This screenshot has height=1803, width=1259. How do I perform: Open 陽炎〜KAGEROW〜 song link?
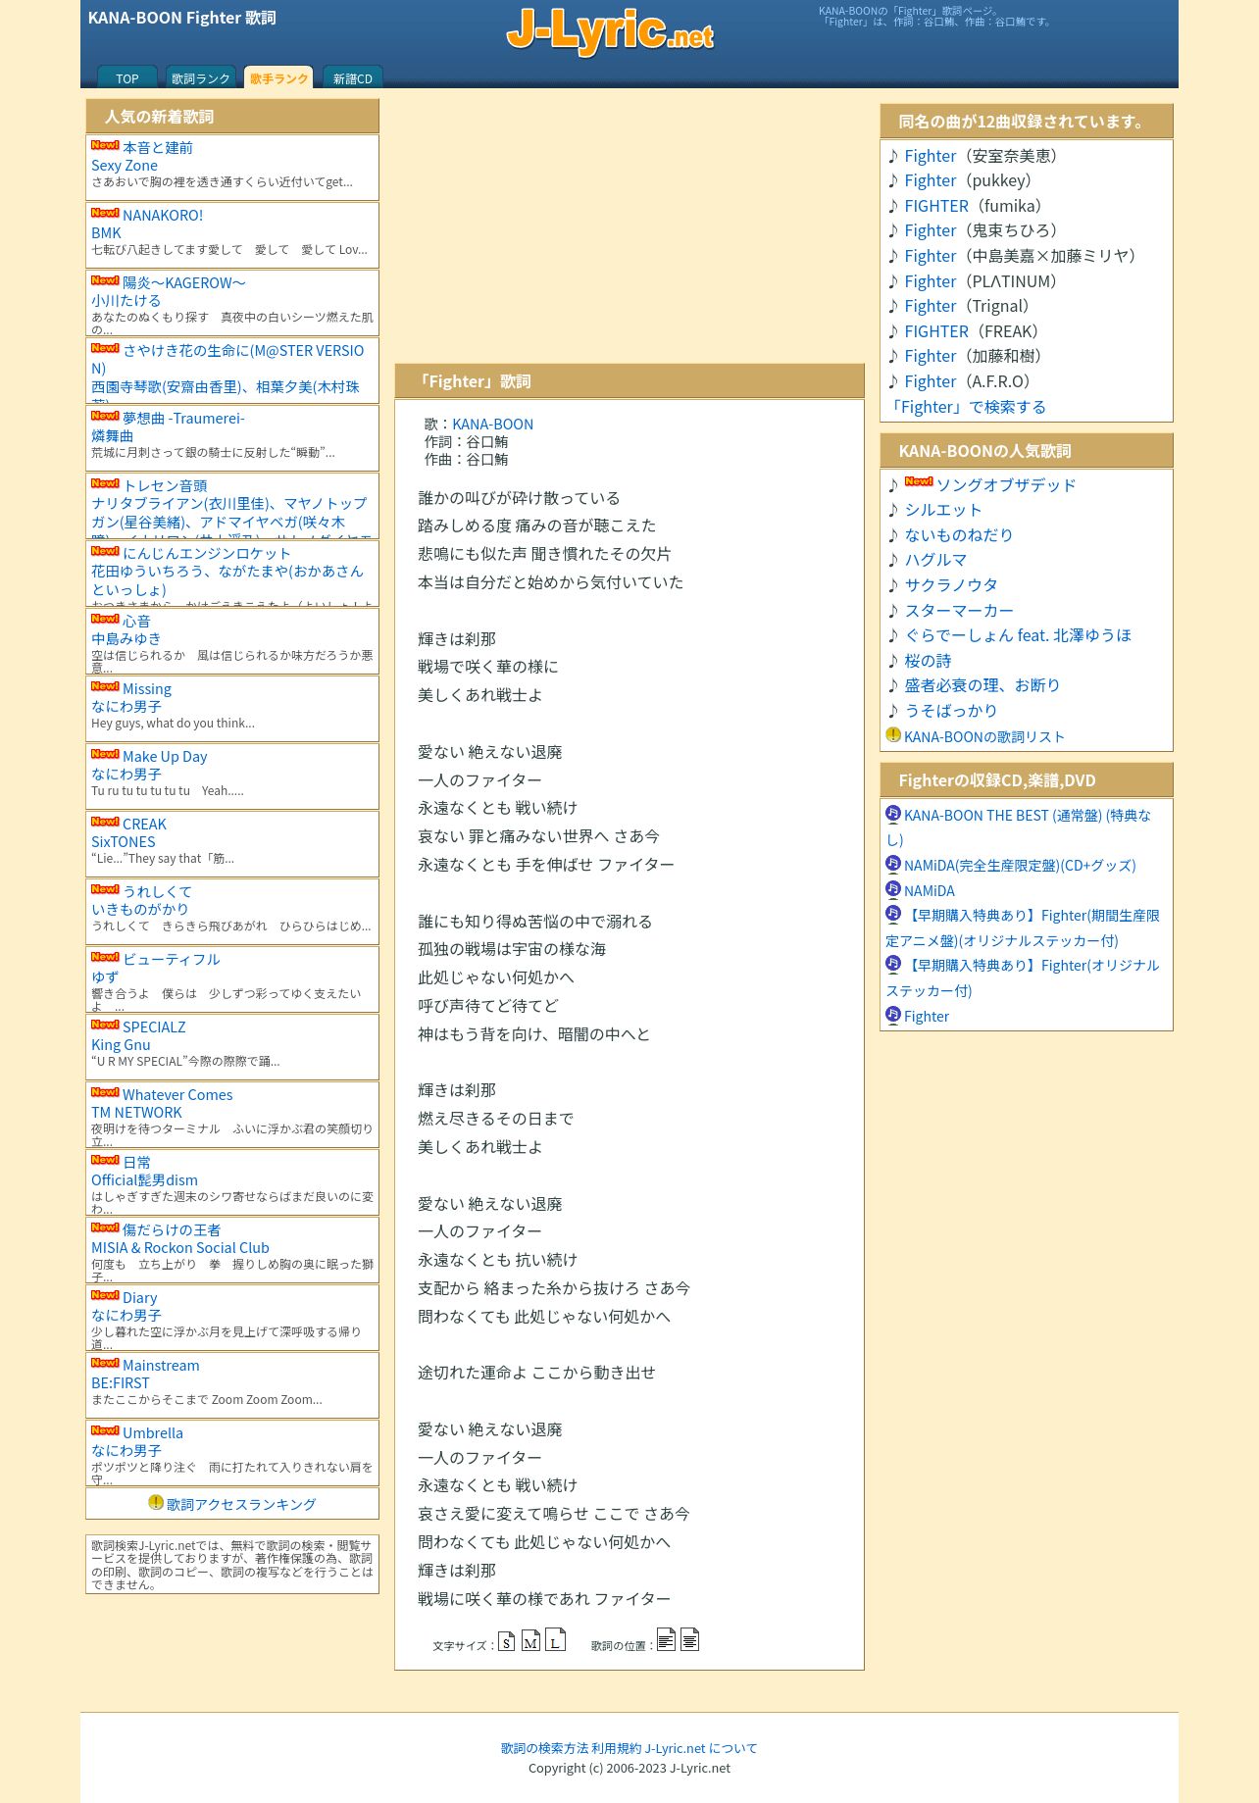184,283
